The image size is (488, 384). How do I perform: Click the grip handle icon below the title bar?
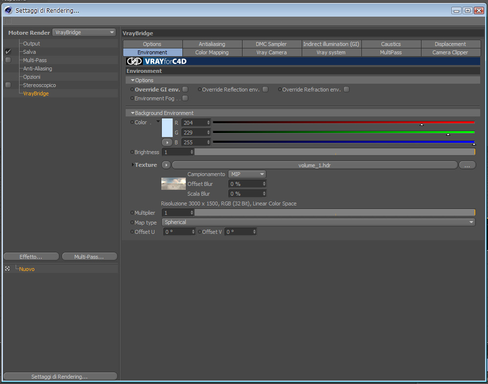[x=8, y=21]
